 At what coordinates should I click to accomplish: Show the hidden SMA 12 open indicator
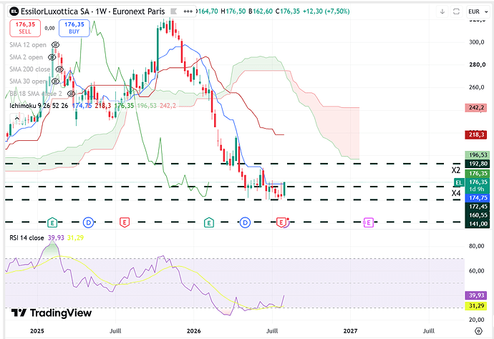pyautogui.click(x=55, y=44)
